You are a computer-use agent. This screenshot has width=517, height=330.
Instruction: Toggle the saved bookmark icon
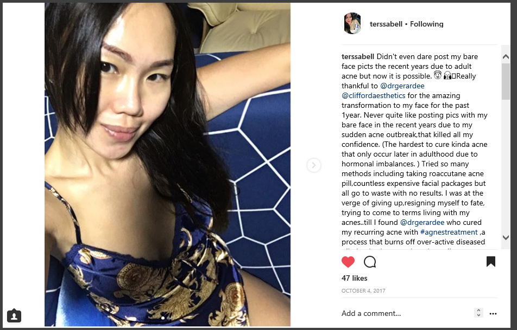pyautogui.click(x=490, y=262)
